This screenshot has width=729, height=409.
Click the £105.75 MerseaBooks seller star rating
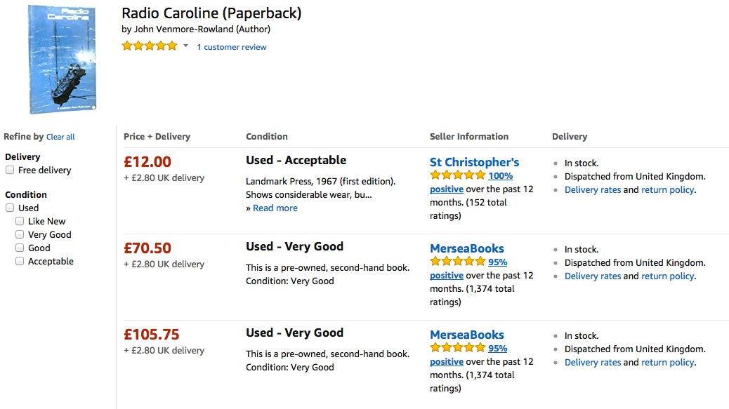tap(457, 348)
